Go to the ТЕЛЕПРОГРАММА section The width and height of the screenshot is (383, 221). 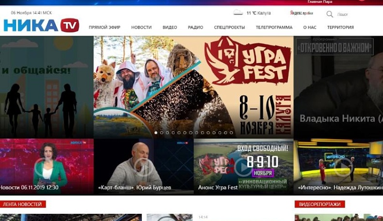[274, 28]
